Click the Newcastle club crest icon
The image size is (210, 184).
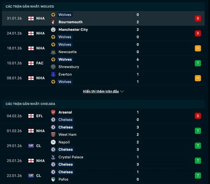coord(53,52)
